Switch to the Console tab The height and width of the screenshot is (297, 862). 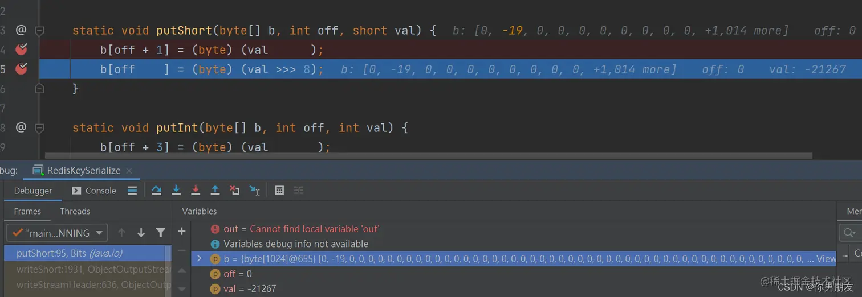(x=94, y=191)
